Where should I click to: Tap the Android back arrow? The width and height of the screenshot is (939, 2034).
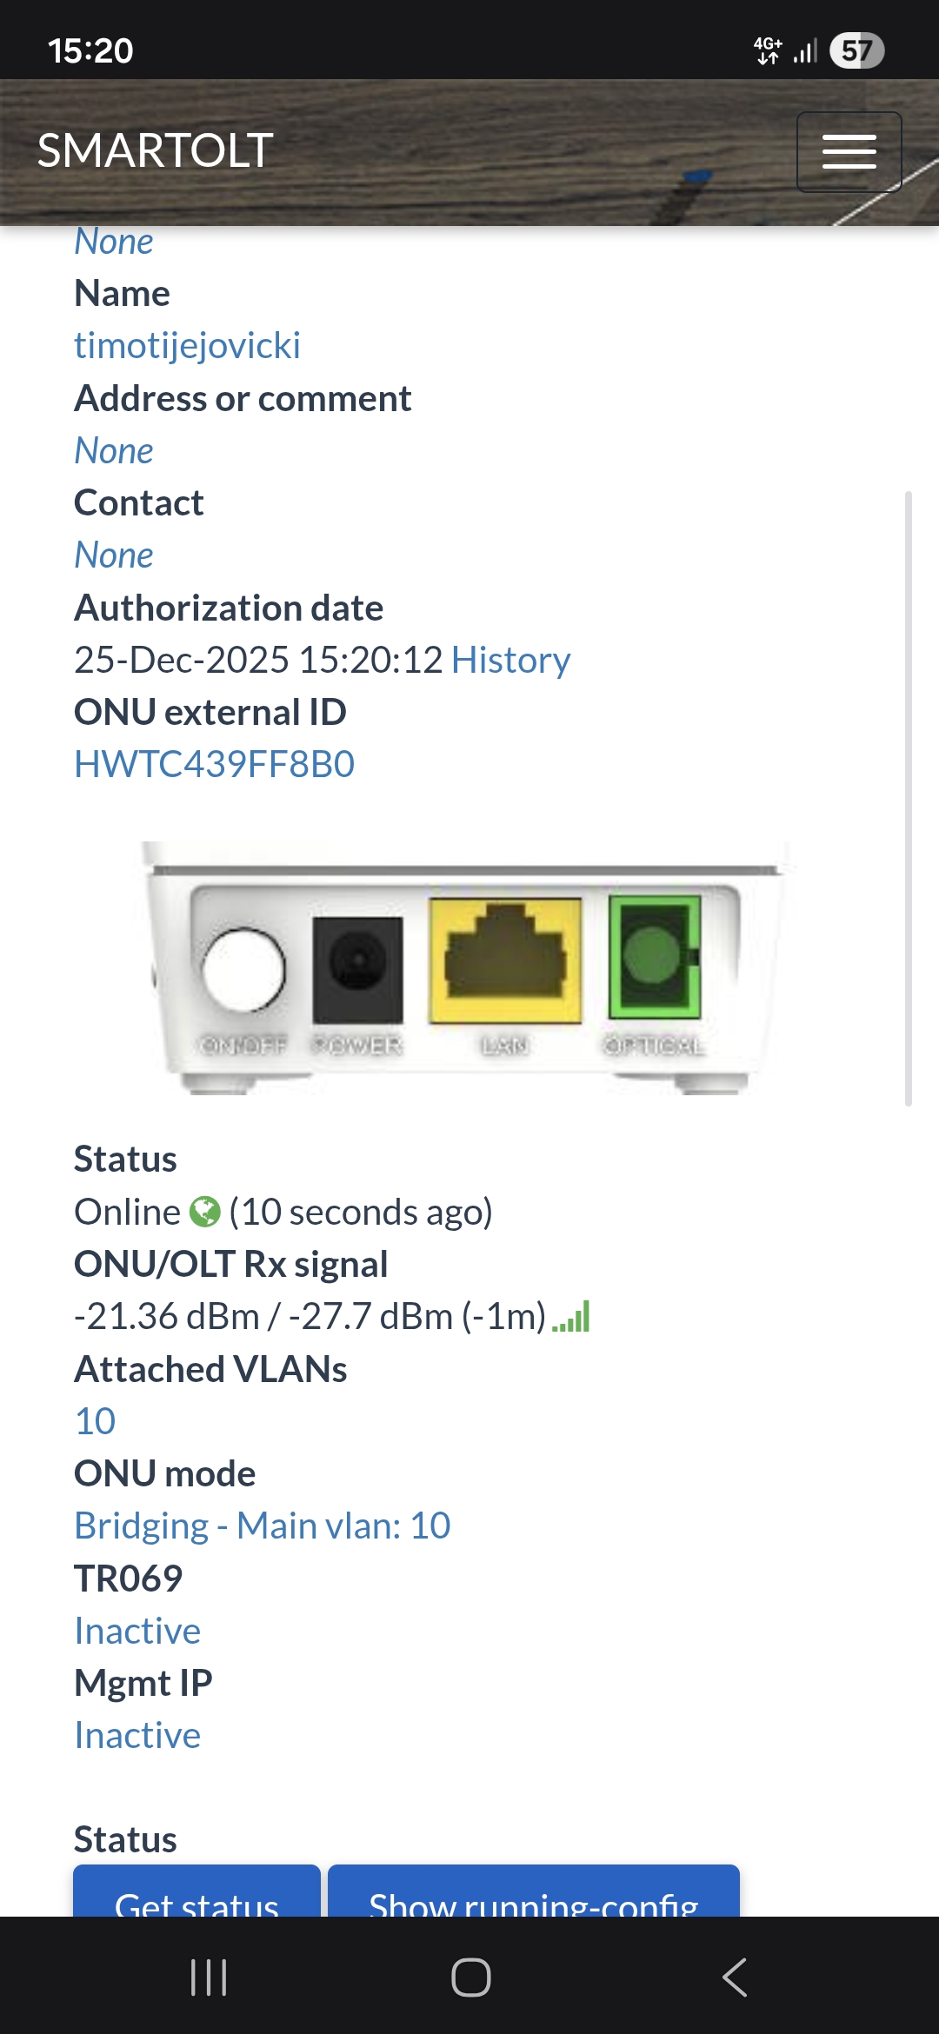click(735, 1977)
